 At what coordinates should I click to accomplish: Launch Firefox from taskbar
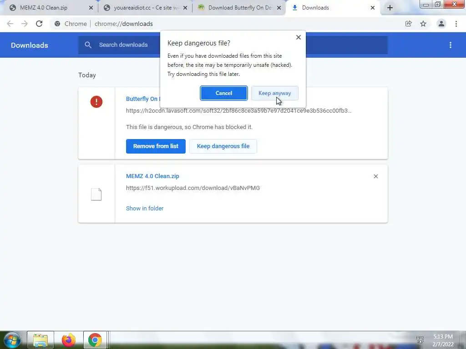[x=68, y=340]
